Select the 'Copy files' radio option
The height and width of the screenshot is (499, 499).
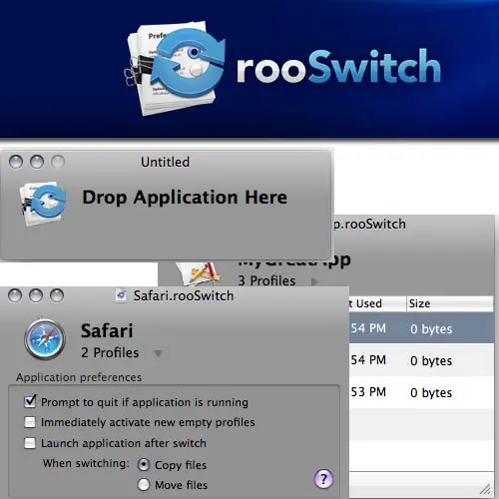(144, 465)
